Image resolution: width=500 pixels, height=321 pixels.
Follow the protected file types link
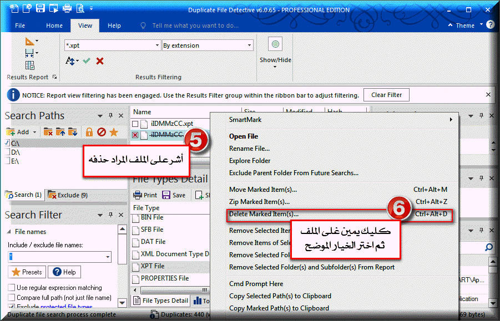67,307
